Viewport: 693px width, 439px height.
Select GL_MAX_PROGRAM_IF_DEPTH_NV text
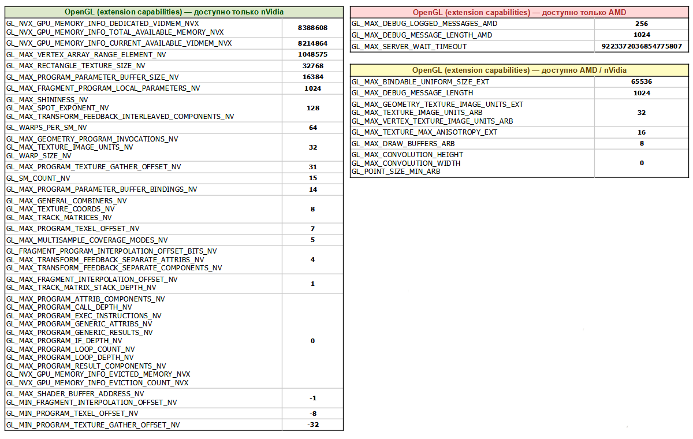[64, 341]
